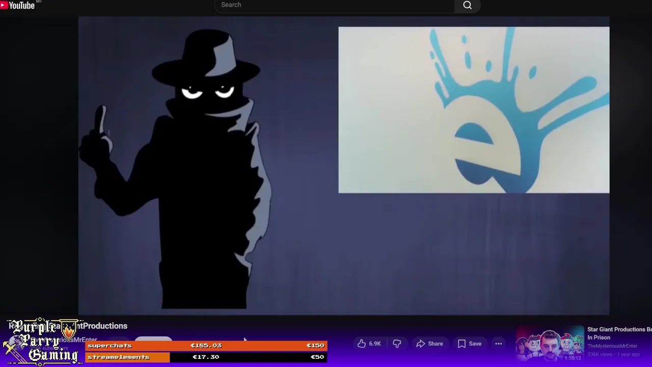This screenshot has height=367, width=652.
Task: Click the €17.30 streamelements amount
Action: click(x=206, y=357)
